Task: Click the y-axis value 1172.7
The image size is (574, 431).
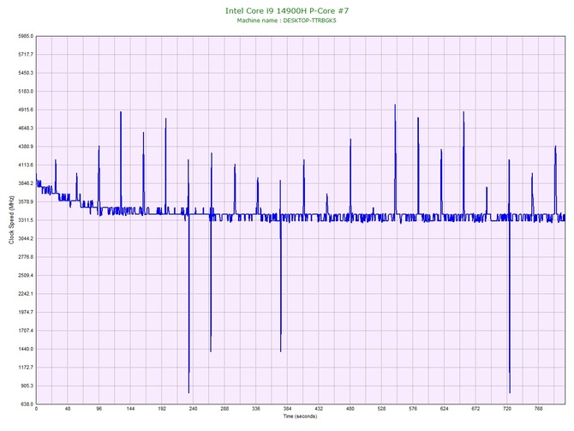Action: (26, 368)
